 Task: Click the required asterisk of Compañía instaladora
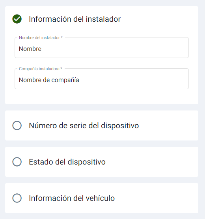click(61, 68)
